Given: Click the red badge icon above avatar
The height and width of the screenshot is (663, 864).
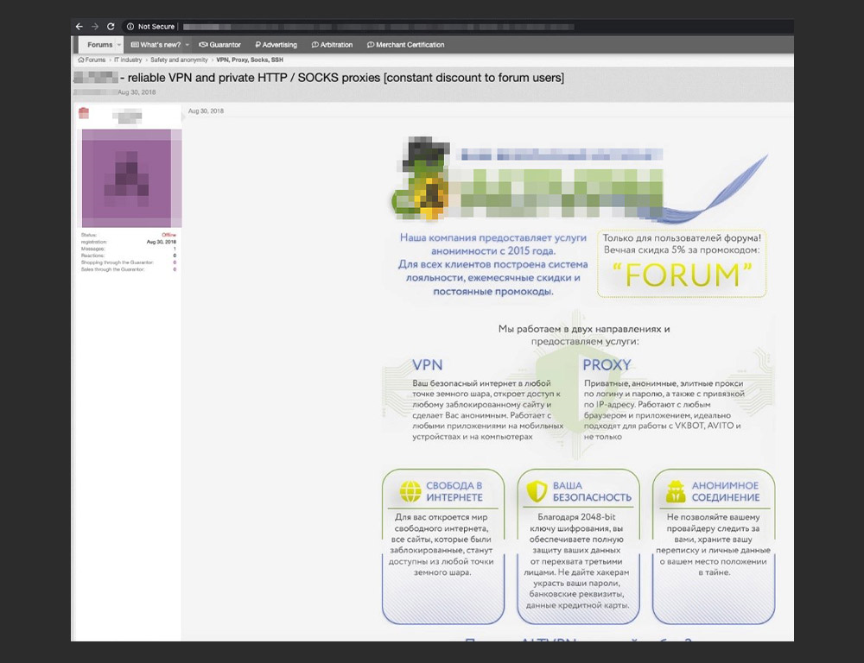Looking at the screenshot, I should point(84,113).
